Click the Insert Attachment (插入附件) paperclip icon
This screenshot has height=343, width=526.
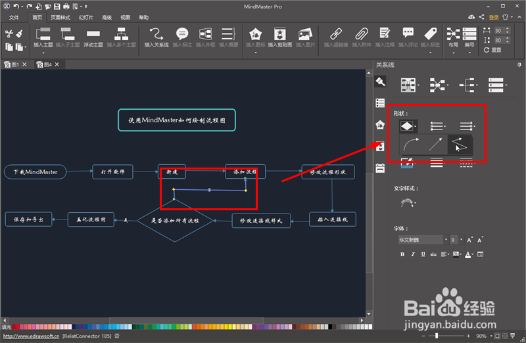361,34
